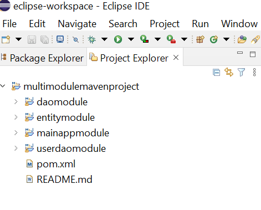Collapse the multimodulemavenproject tree node
The width and height of the screenshot is (261, 210).
[3, 86]
